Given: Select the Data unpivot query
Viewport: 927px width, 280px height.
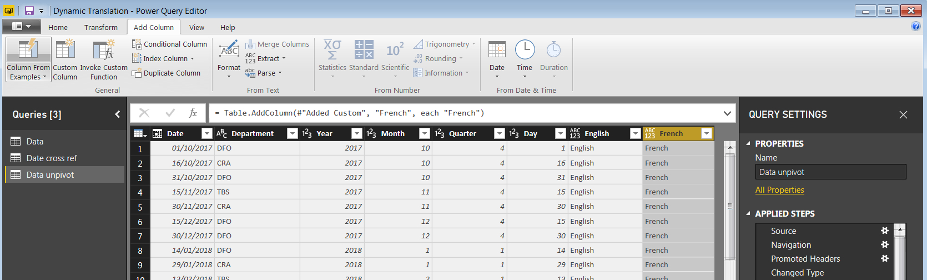Looking at the screenshot, I should pyautogui.click(x=64, y=175).
